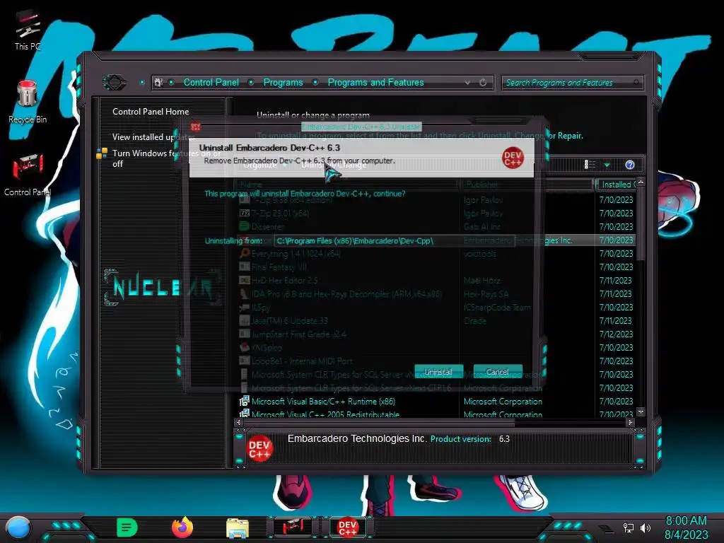Open This PC desktop icon
Screen dimensions: 724x543
coord(28,30)
